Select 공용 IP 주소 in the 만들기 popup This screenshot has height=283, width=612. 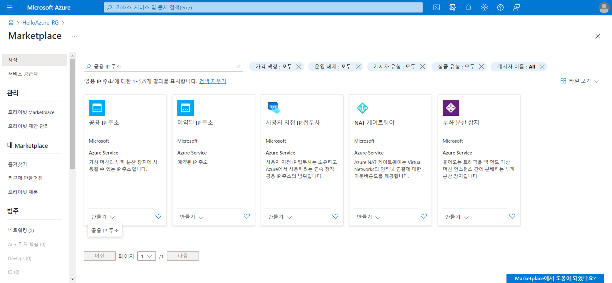[105, 230]
